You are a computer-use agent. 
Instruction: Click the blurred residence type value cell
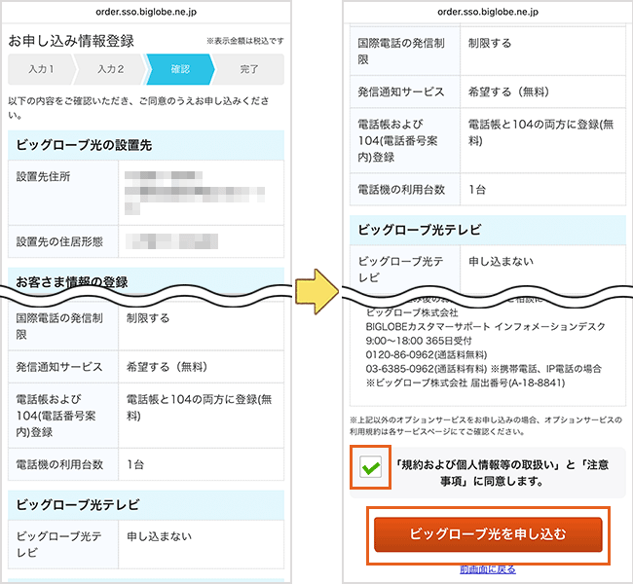[202, 241]
